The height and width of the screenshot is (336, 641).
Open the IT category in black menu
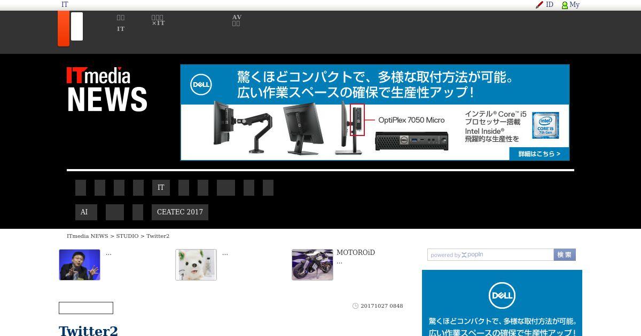161,188
